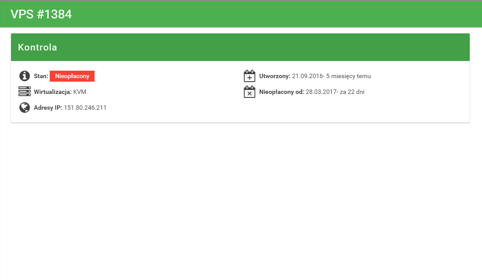This screenshot has width=482, height=280.
Task: Click the Utworzony label
Action: [x=274, y=76]
